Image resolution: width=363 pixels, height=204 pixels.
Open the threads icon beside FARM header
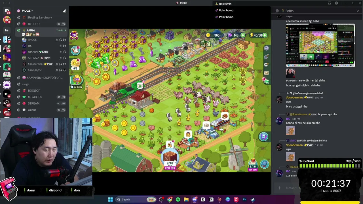tap(277, 11)
